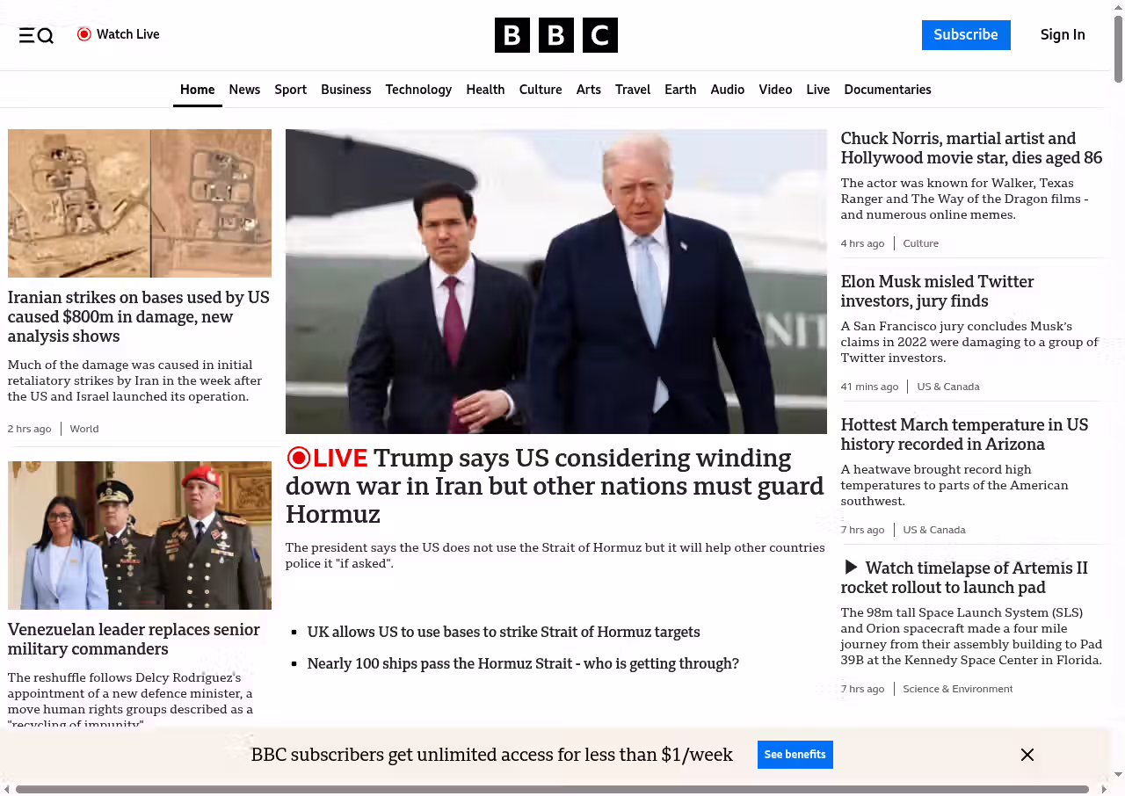Open the menu and search icon

coord(36,35)
